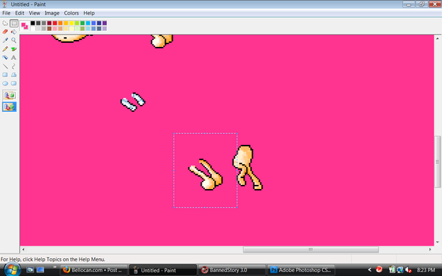Select the Brush tool
Image resolution: width=442 pixels, height=276 pixels.
click(14, 49)
